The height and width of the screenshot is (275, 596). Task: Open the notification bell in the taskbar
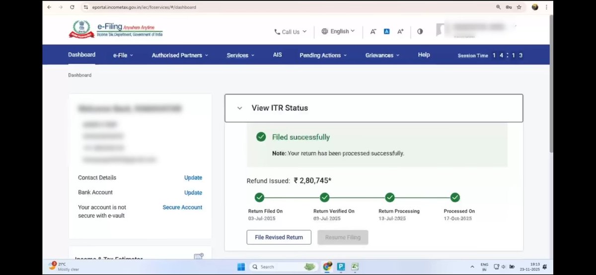pos(545,267)
